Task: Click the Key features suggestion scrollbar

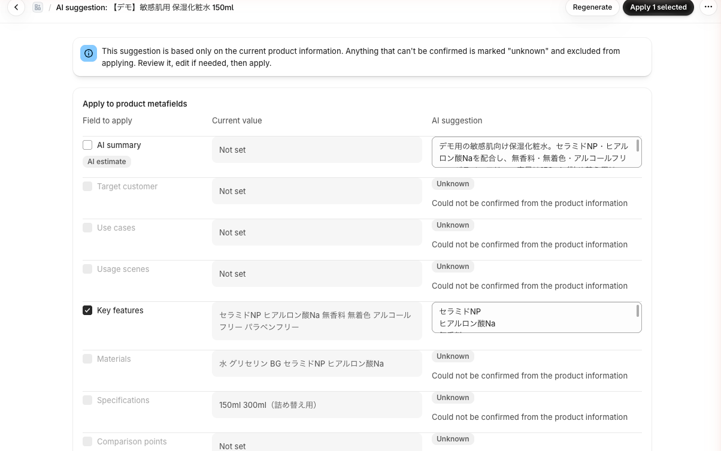Action: click(x=638, y=311)
